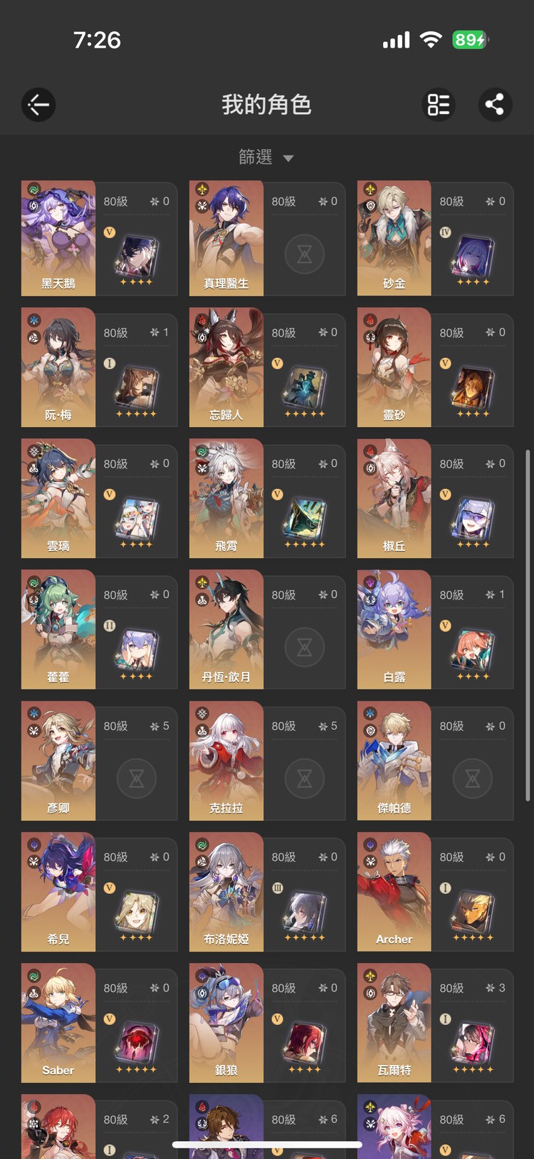The image size is (534, 1159).
Task: Tap empty light cone slot for 克拉拉
Action: coord(305,778)
